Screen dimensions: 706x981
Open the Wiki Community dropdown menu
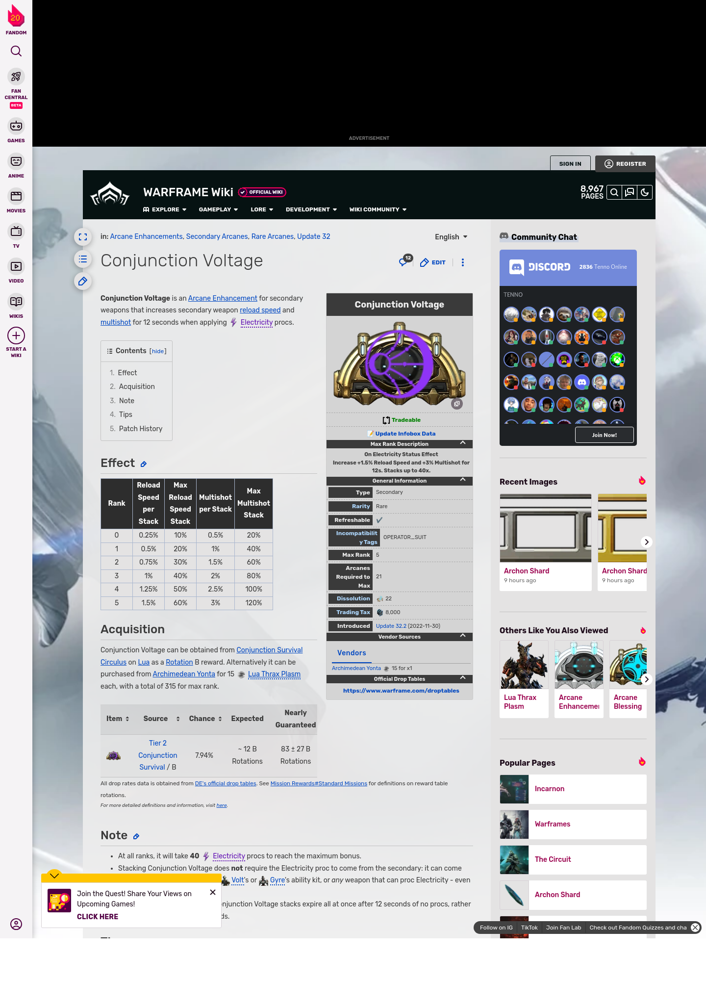(x=378, y=209)
